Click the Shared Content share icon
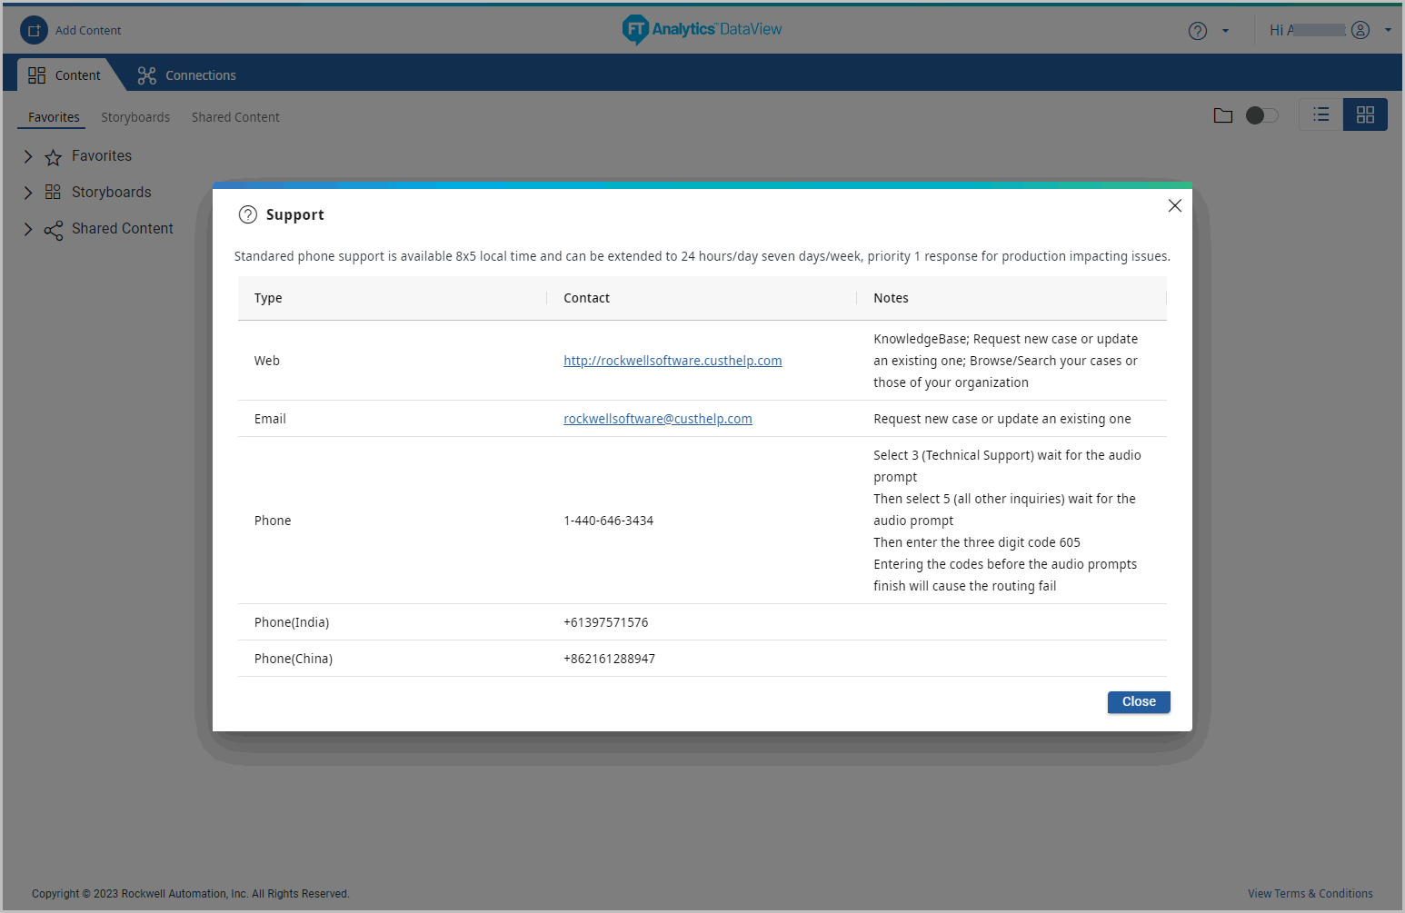1405x913 pixels. [x=54, y=230]
